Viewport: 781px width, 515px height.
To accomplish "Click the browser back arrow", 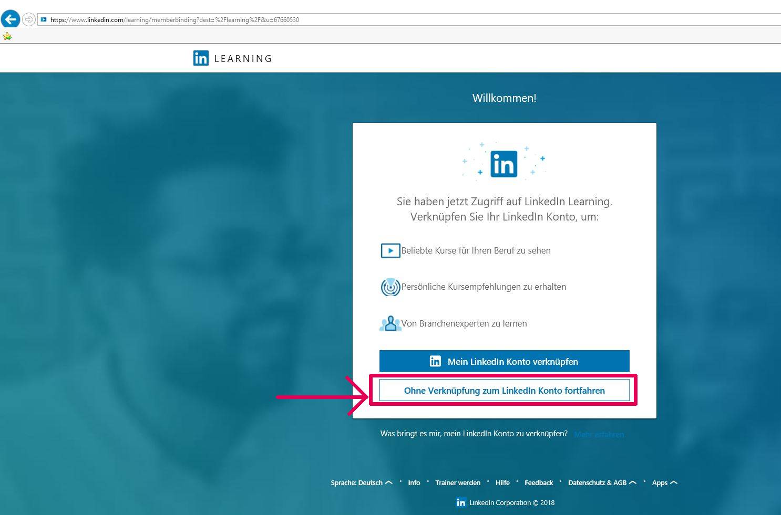I will 11,19.
